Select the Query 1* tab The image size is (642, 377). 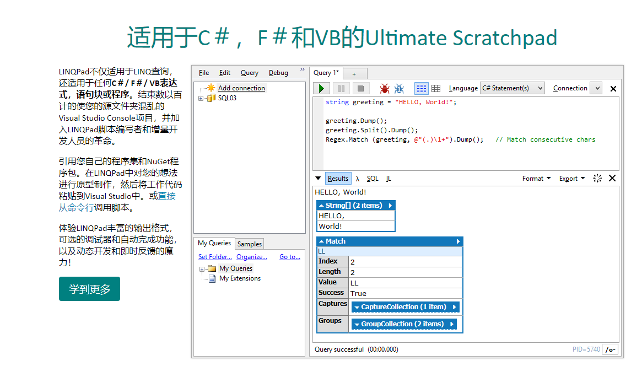326,72
